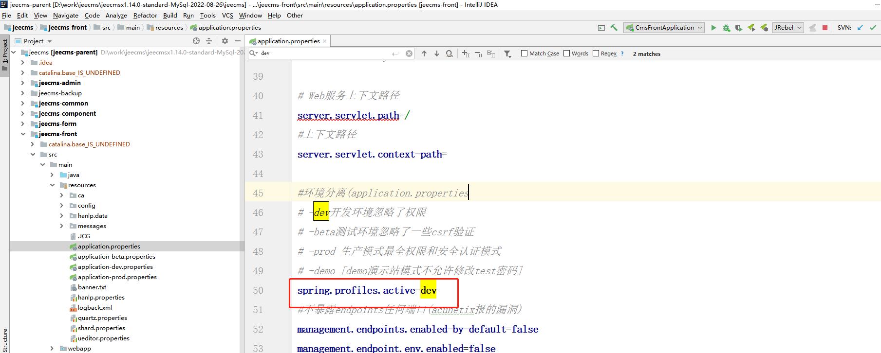Click the Run with JRebel rocket icon

click(x=751, y=28)
